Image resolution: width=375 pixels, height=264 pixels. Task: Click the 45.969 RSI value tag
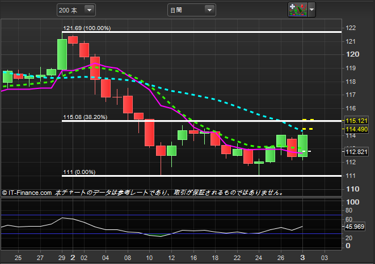[355, 227]
